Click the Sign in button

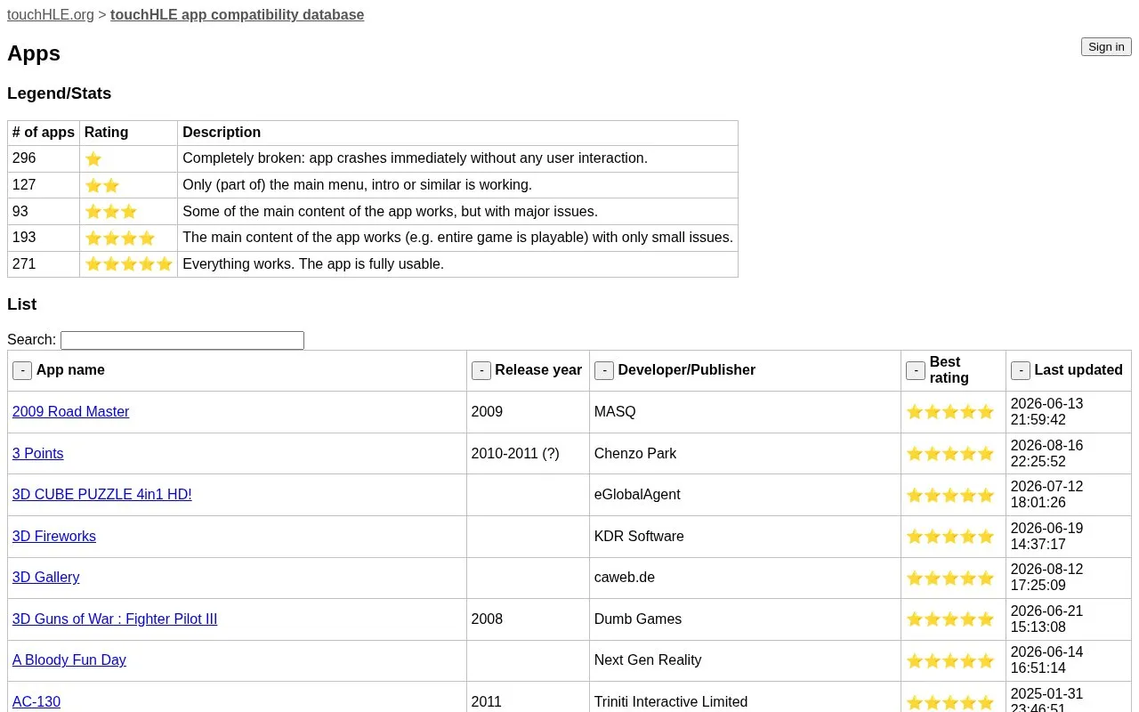(x=1106, y=47)
